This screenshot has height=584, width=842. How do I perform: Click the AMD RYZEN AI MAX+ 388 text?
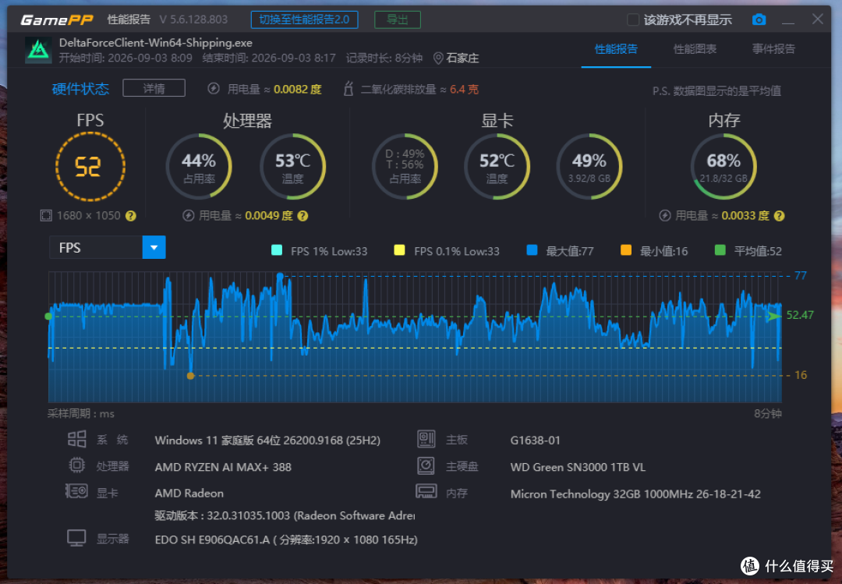click(x=223, y=467)
